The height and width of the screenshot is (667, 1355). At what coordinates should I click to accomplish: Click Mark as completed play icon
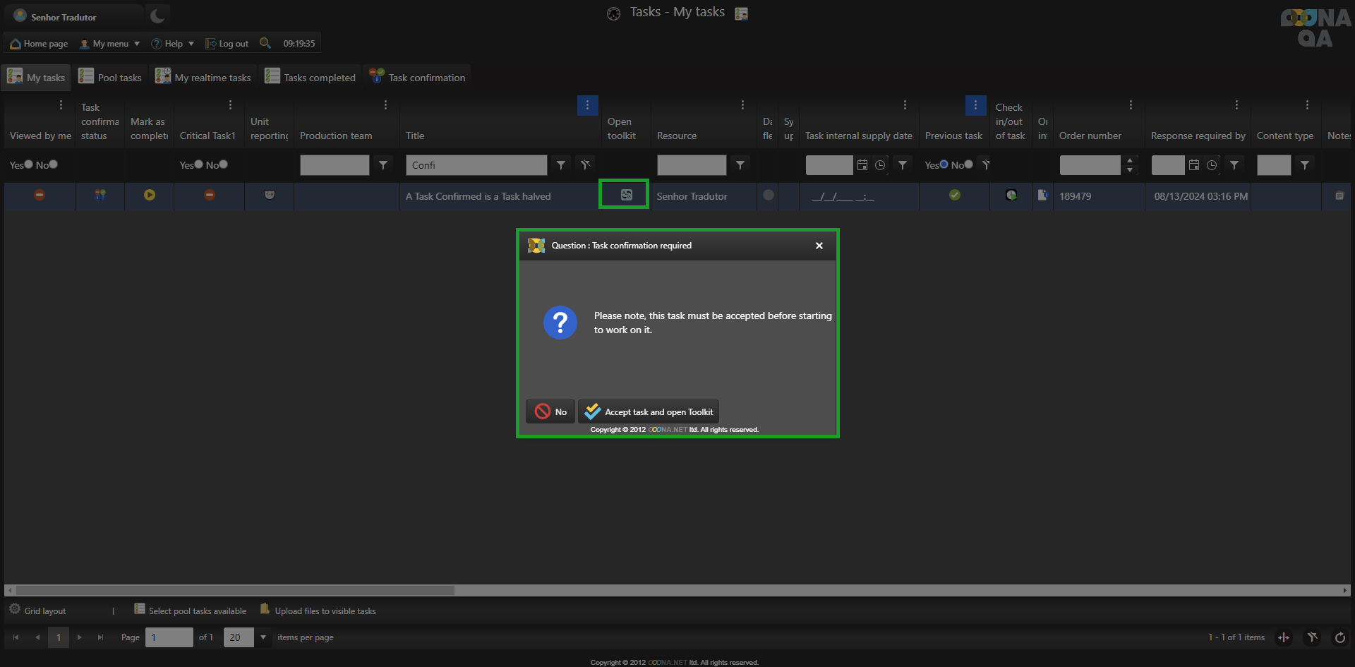pos(150,195)
